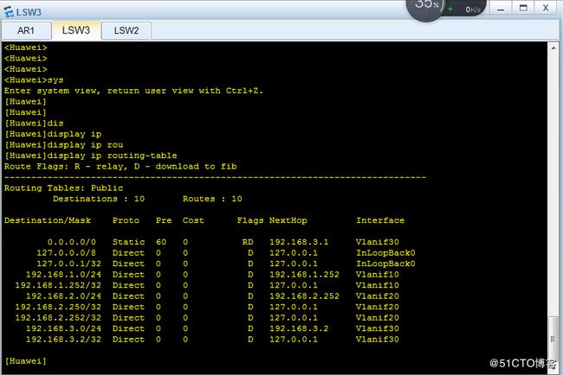Click the RD flag value

[248, 242]
